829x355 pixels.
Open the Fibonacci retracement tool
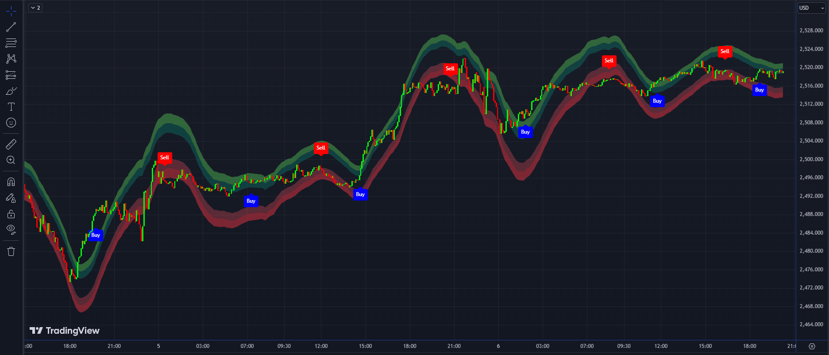coord(11,43)
